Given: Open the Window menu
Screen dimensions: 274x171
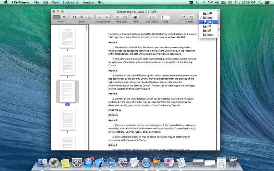Looking at the screenshot, I should tap(88, 2).
